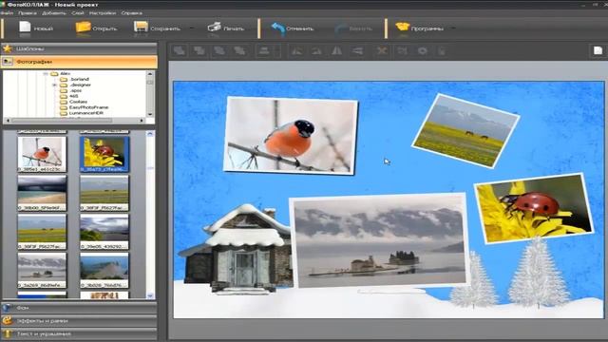The image size is (608, 342).
Task: Select the yellow field photo on canvas
Action: (465, 130)
